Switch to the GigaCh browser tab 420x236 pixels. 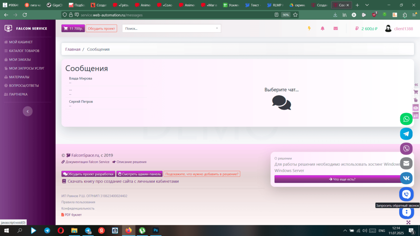point(55,5)
